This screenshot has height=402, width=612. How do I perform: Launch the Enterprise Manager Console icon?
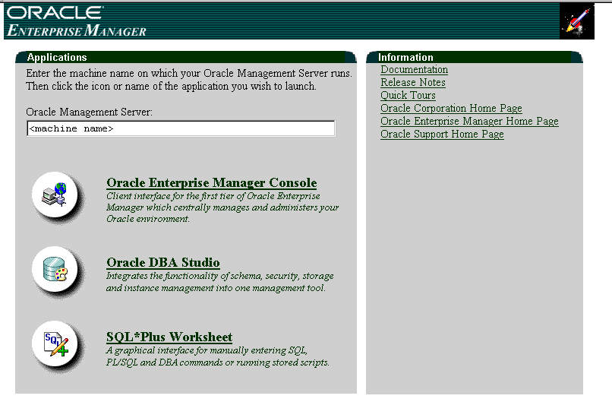click(55, 196)
